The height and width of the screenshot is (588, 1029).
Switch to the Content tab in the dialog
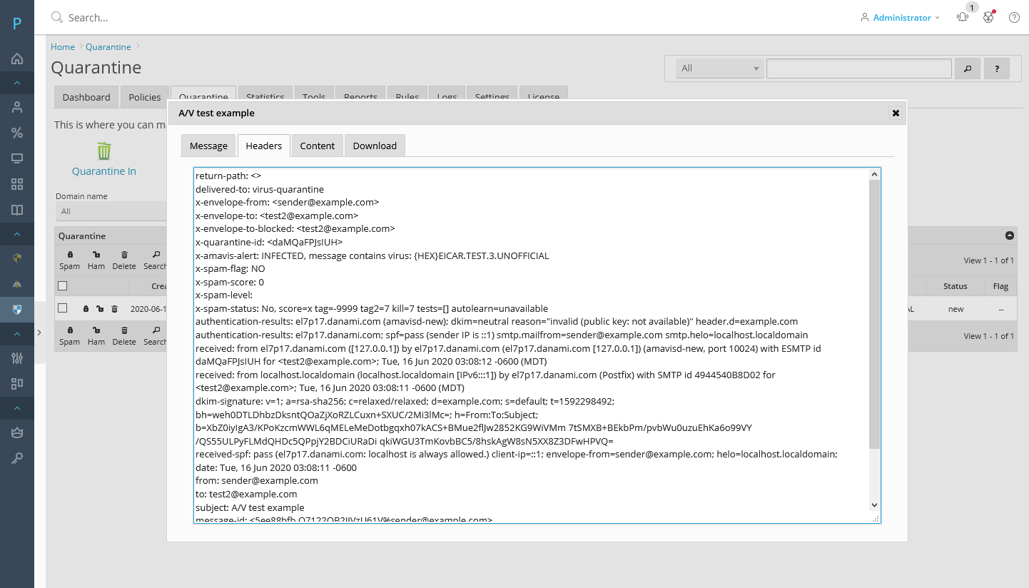point(318,146)
